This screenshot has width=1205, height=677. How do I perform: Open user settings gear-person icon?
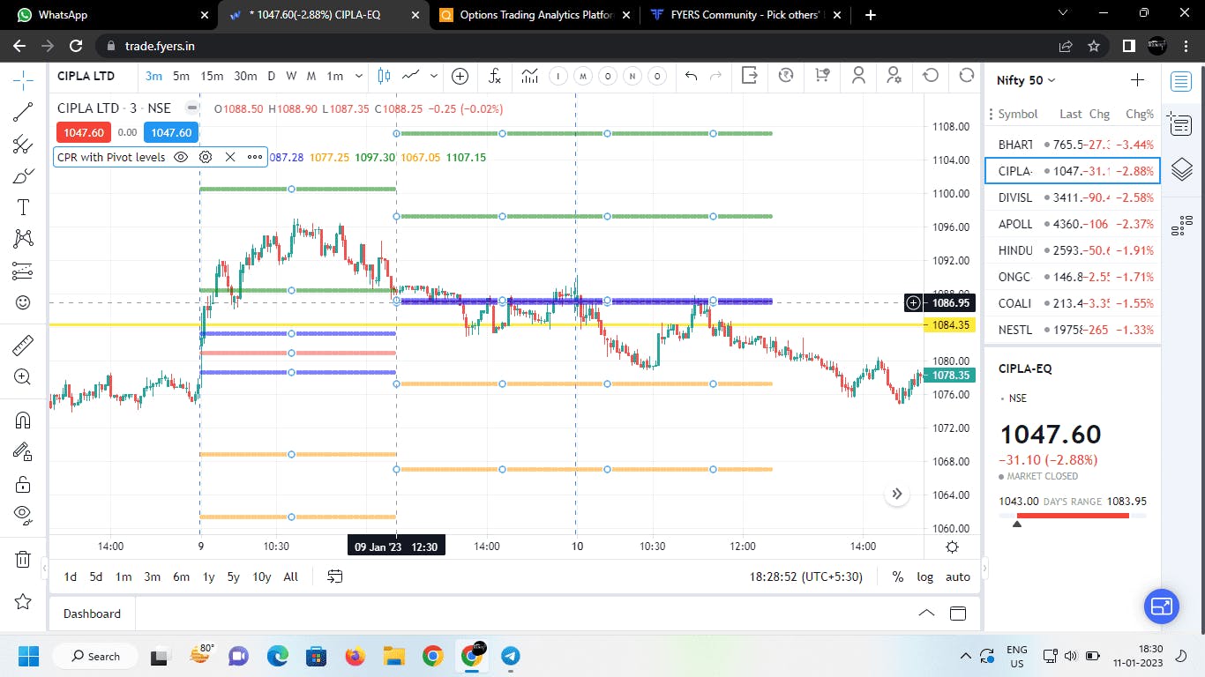click(x=894, y=76)
